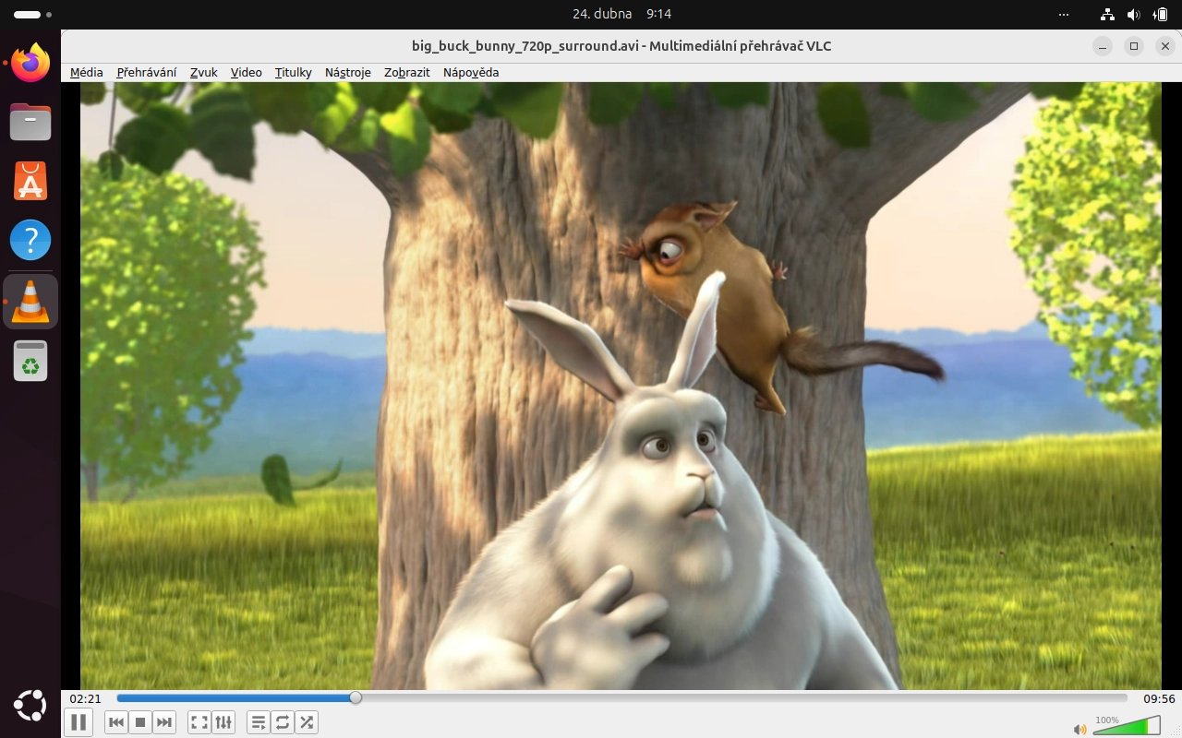The height and width of the screenshot is (738, 1182).
Task: Pause the video playback
Action: tap(78, 722)
